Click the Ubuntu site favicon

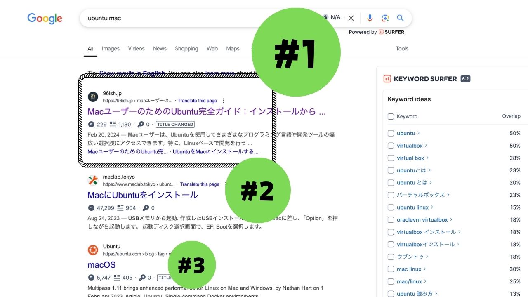click(x=93, y=250)
